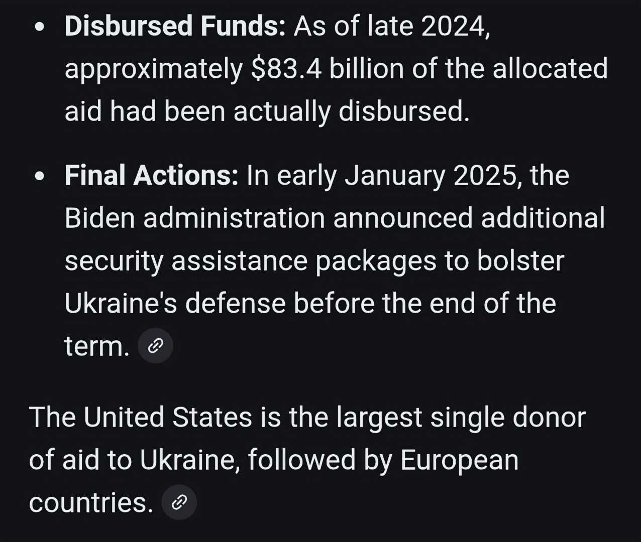Viewport: 641px width, 542px height.
Task: Click the word "countries." in the last paragraph
Action: click(x=91, y=502)
